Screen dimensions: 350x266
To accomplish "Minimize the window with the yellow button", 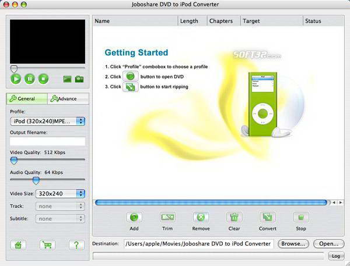I will tap(15, 5).
